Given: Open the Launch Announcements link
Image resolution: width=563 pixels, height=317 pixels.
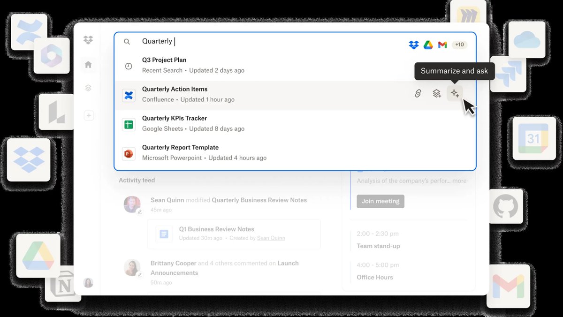Looking at the screenshot, I should pyautogui.click(x=225, y=268).
